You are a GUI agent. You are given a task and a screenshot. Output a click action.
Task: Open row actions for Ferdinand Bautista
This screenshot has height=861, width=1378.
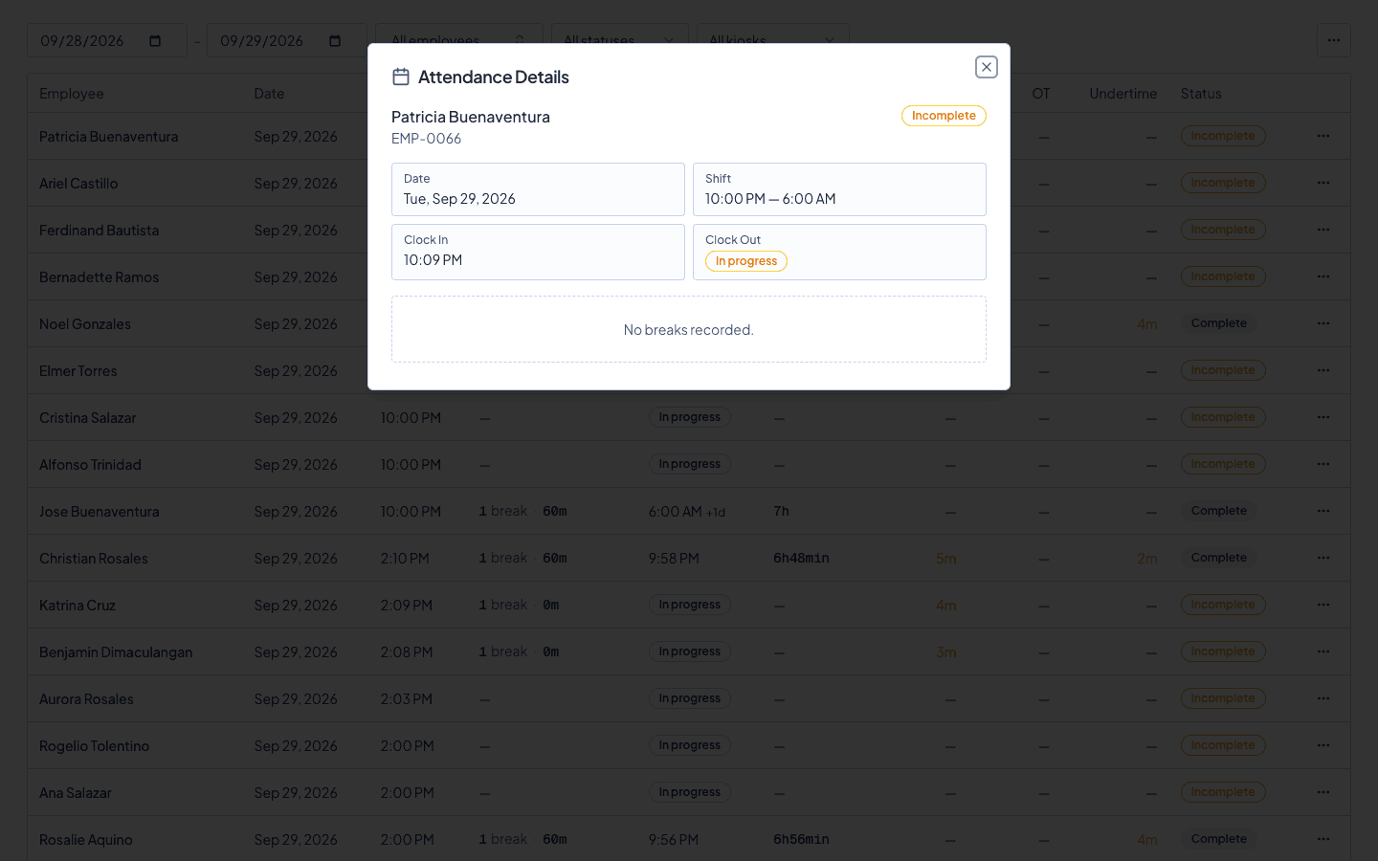tap(1323, 230)
